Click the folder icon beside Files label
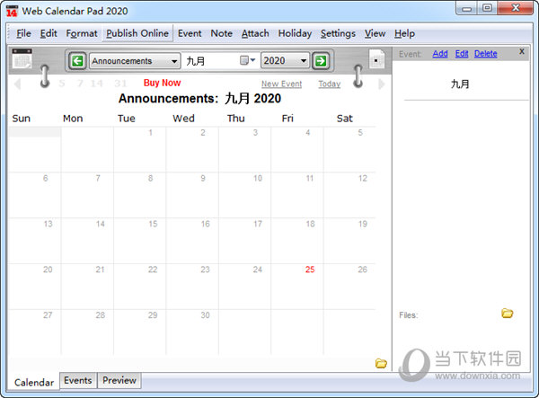Image resolution: width=539 pixels, height=398 pixels. click(x=507, y=314)
